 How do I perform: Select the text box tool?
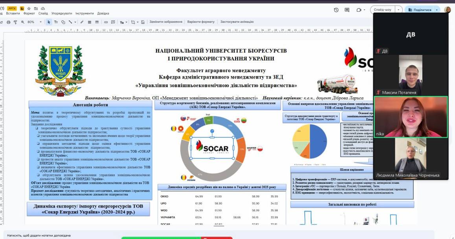[56, 22]
